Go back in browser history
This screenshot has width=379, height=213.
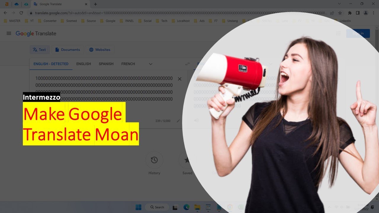pyautogui.click(x=5, y=13)
